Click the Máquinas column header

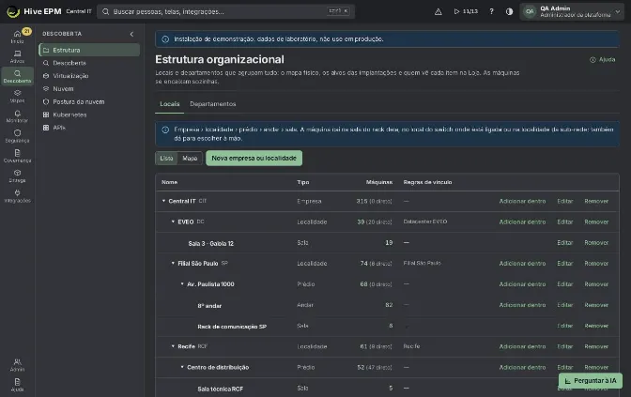click(379, 182)
